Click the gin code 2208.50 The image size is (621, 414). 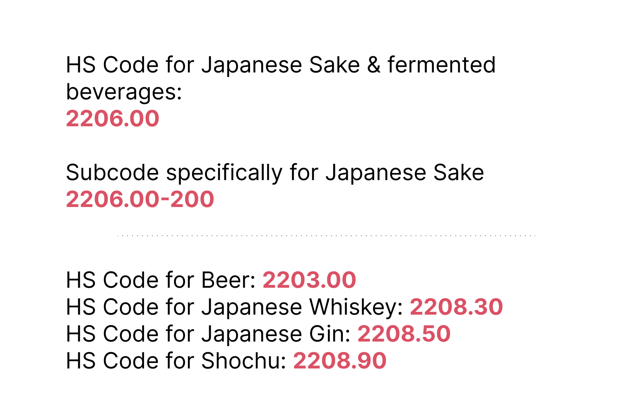(404, 334)
